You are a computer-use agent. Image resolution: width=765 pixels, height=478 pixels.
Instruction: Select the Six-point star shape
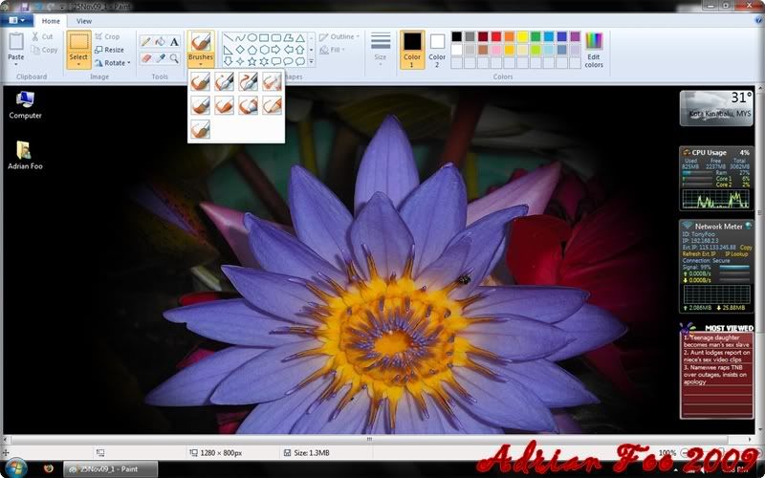pyautogui.click(x=264, y=61)
